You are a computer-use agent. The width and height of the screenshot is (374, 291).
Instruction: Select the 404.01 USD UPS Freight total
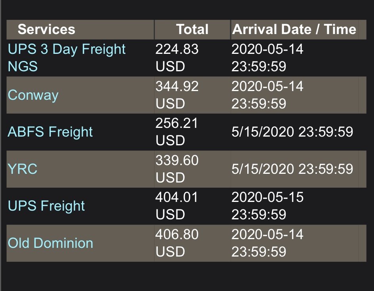click(x=177, y=206)
